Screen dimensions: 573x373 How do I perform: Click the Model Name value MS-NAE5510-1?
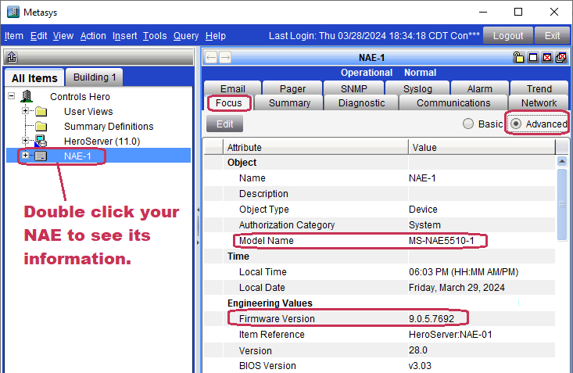[x=441, y=241]
